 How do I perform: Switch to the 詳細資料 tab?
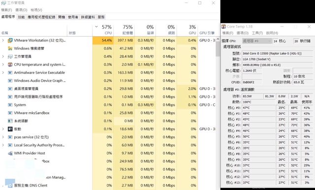88,17
